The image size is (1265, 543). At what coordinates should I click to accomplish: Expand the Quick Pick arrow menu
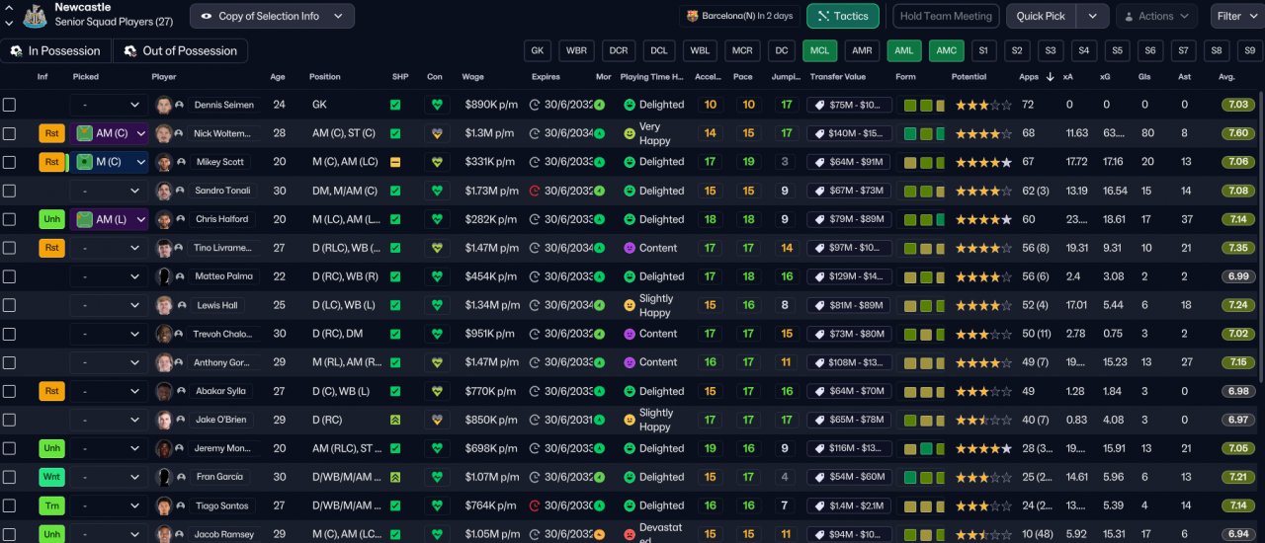coord(1092,16)
